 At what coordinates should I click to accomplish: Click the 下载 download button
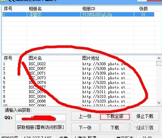point(115,128)
